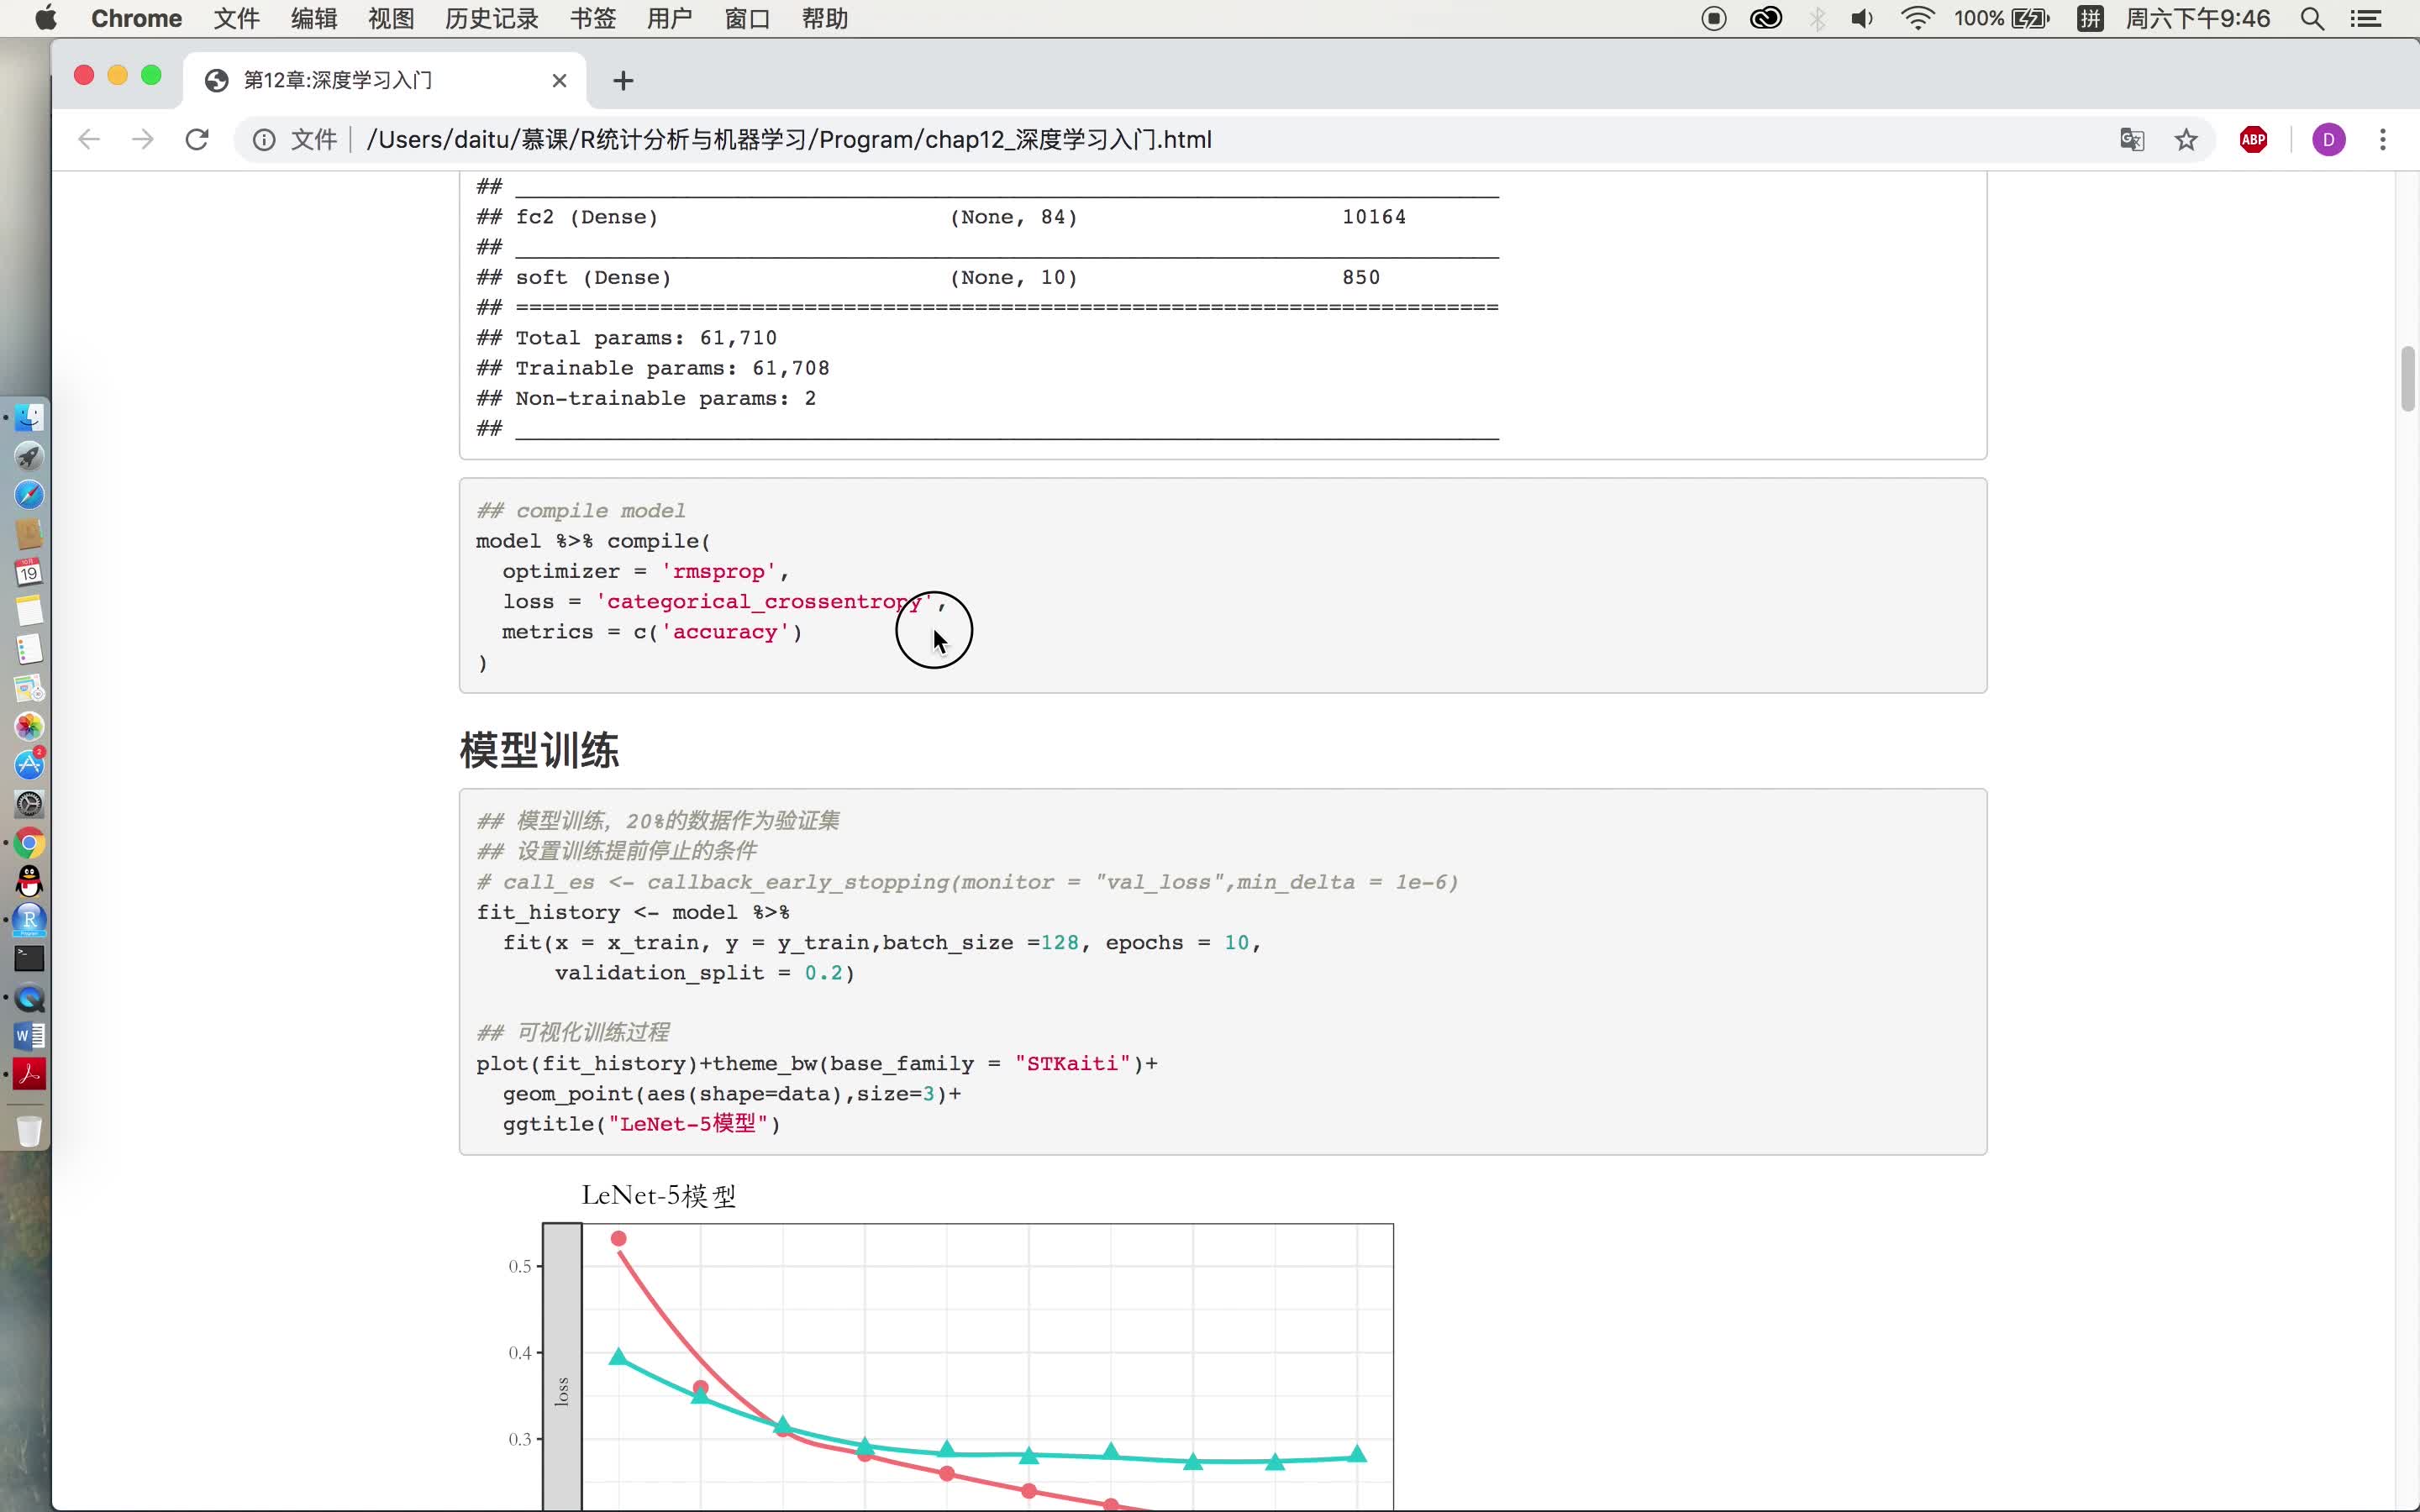Open Microsoft Word from the dock
The width and height of the screenshot is (2420, 1512).
[x=29, y=1036]
